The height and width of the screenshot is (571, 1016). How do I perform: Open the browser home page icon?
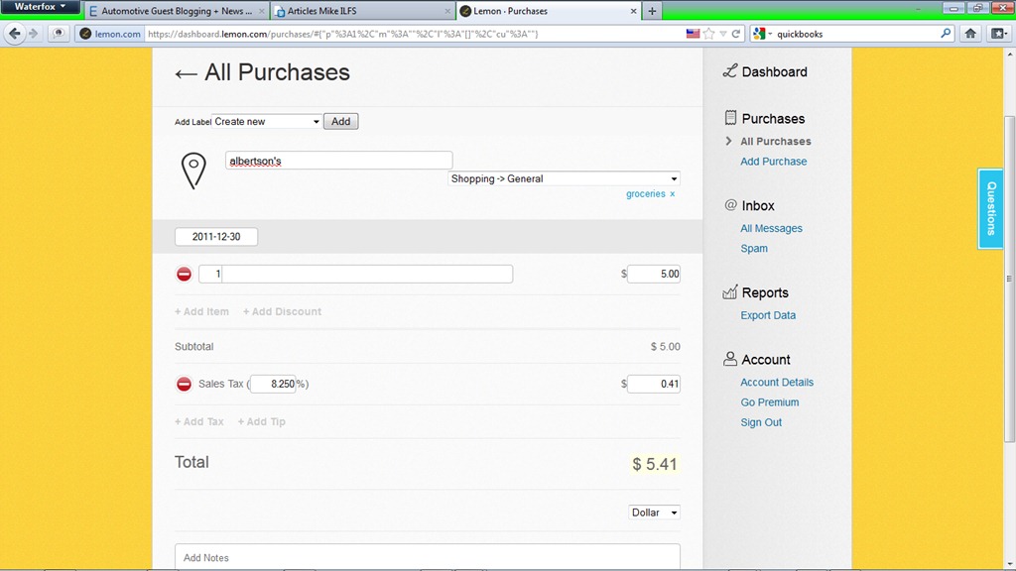[x=970, y=34]
